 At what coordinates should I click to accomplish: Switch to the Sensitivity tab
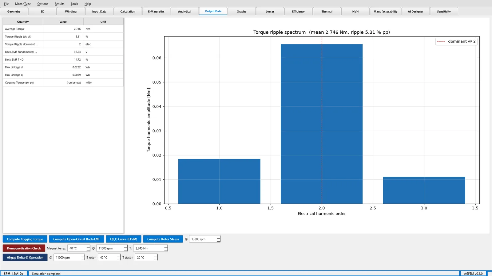[444, 11]
